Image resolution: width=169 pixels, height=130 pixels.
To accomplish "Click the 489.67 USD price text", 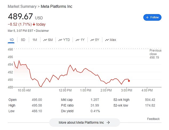I will pos(25,16).
